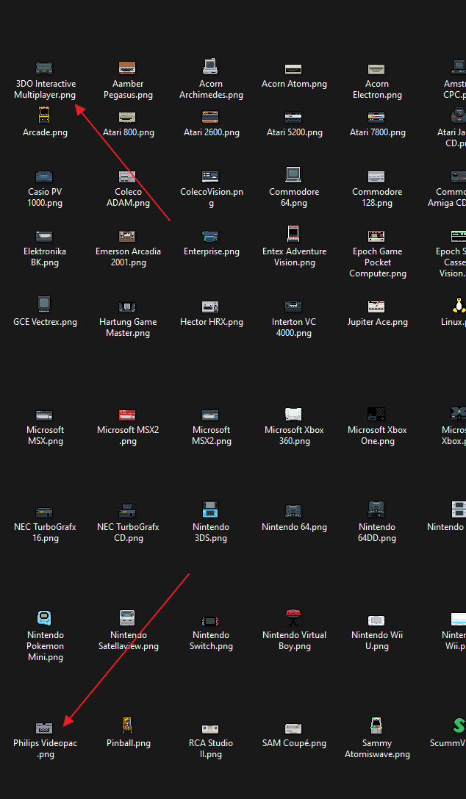Select the Microsoft MSX icon
Viewport: 466px width, 799px height.
click(44, 415)
